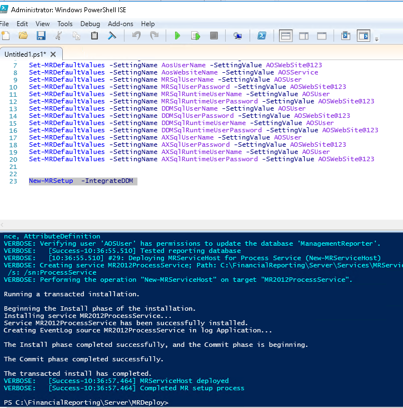Open the Add-ons menu
Image resolution: width=403 pixels, height=408 pixels.
120,24
